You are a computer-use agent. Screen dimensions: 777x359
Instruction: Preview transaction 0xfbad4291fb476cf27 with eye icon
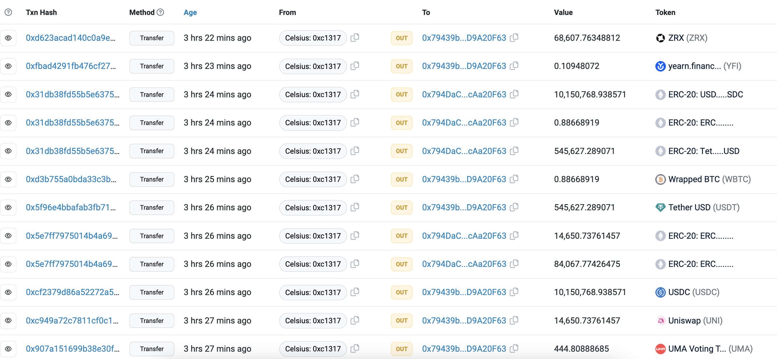click(8, 66)
